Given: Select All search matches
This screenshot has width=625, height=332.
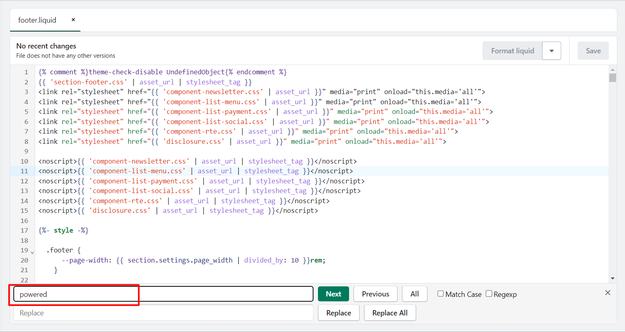Looking at the screenshot, I should pyautogui.click(x=415, y=294).
